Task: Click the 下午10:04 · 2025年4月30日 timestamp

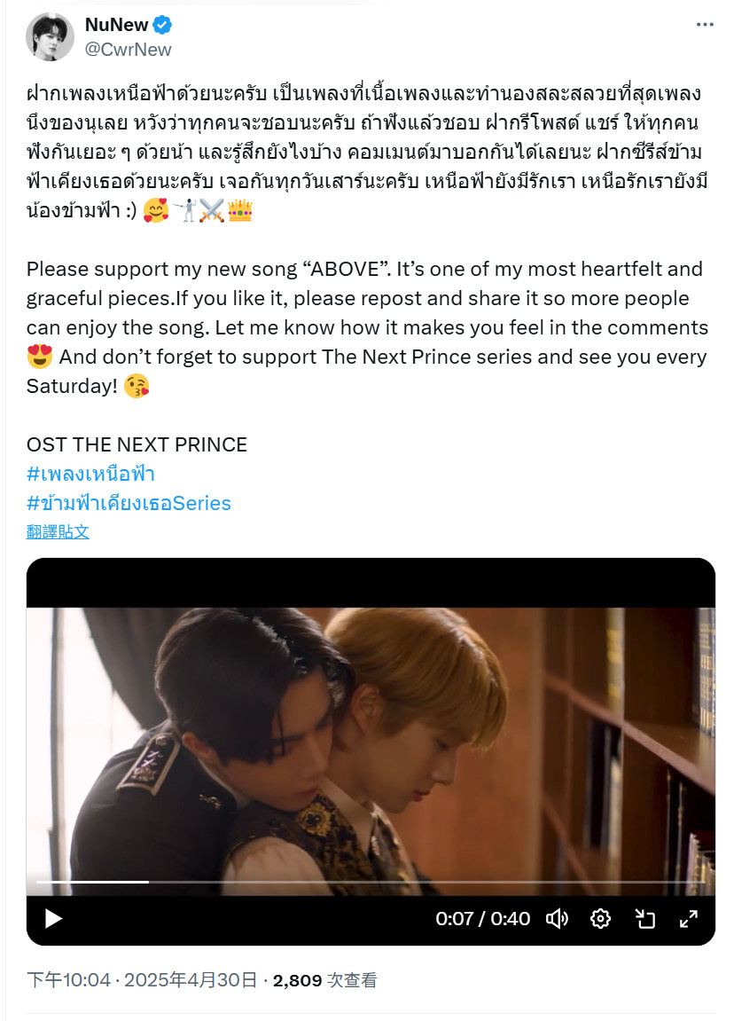Action: 142,980
